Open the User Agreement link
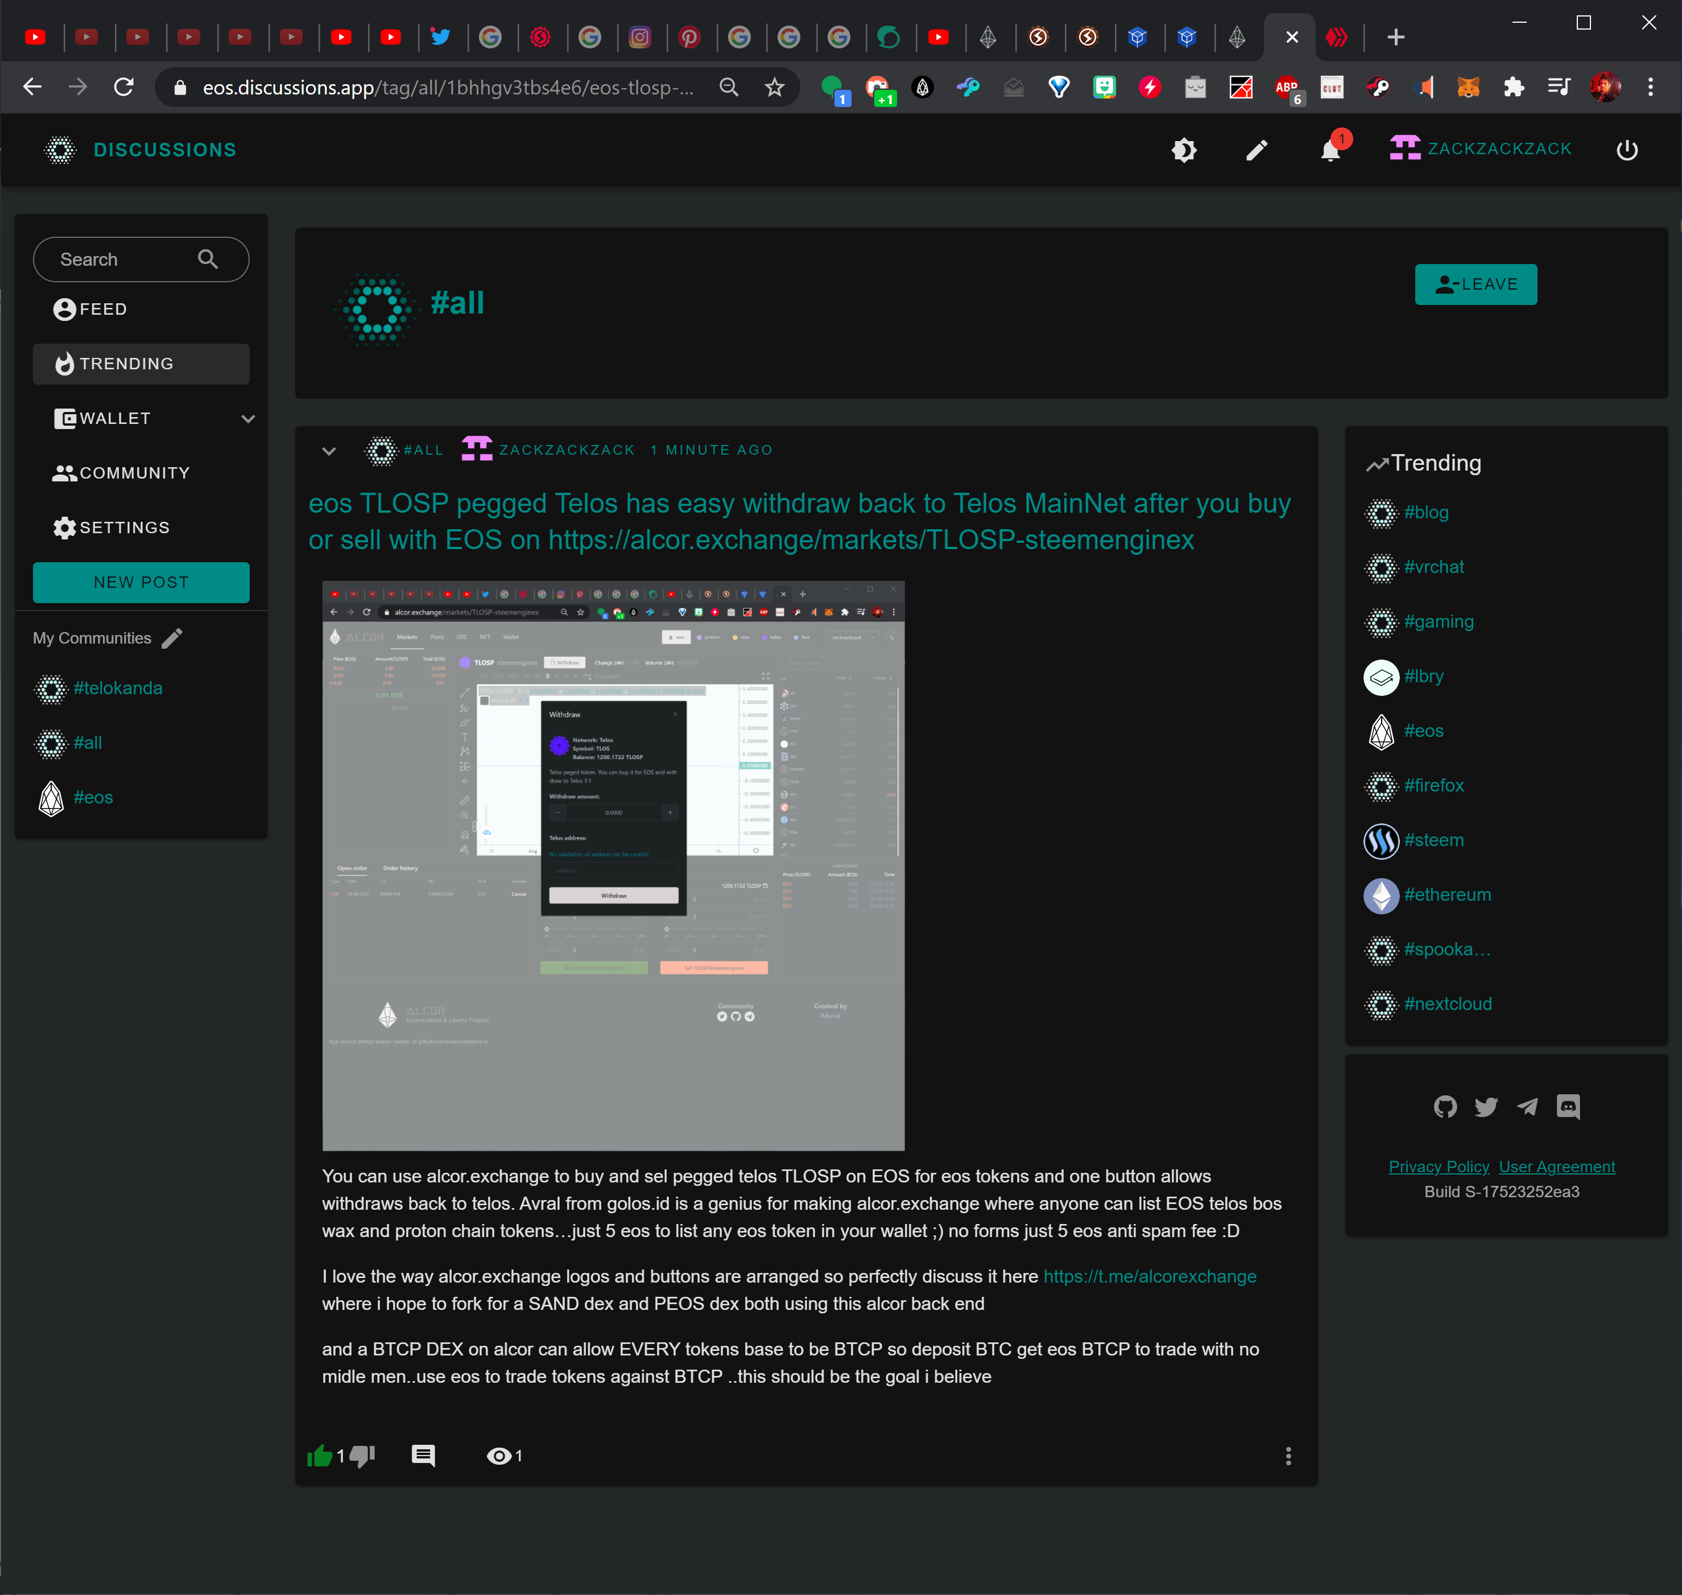 pyautogui.click(x=1556, y=1167)
